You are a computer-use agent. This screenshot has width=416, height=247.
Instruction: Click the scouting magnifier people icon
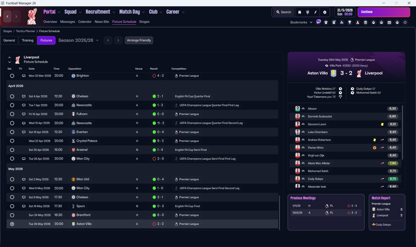tap(342, 22)
